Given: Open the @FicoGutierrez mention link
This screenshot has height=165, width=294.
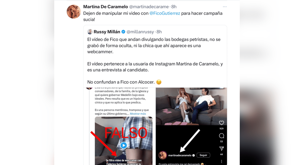Looking at the screenshot, I should coord(165,13).
